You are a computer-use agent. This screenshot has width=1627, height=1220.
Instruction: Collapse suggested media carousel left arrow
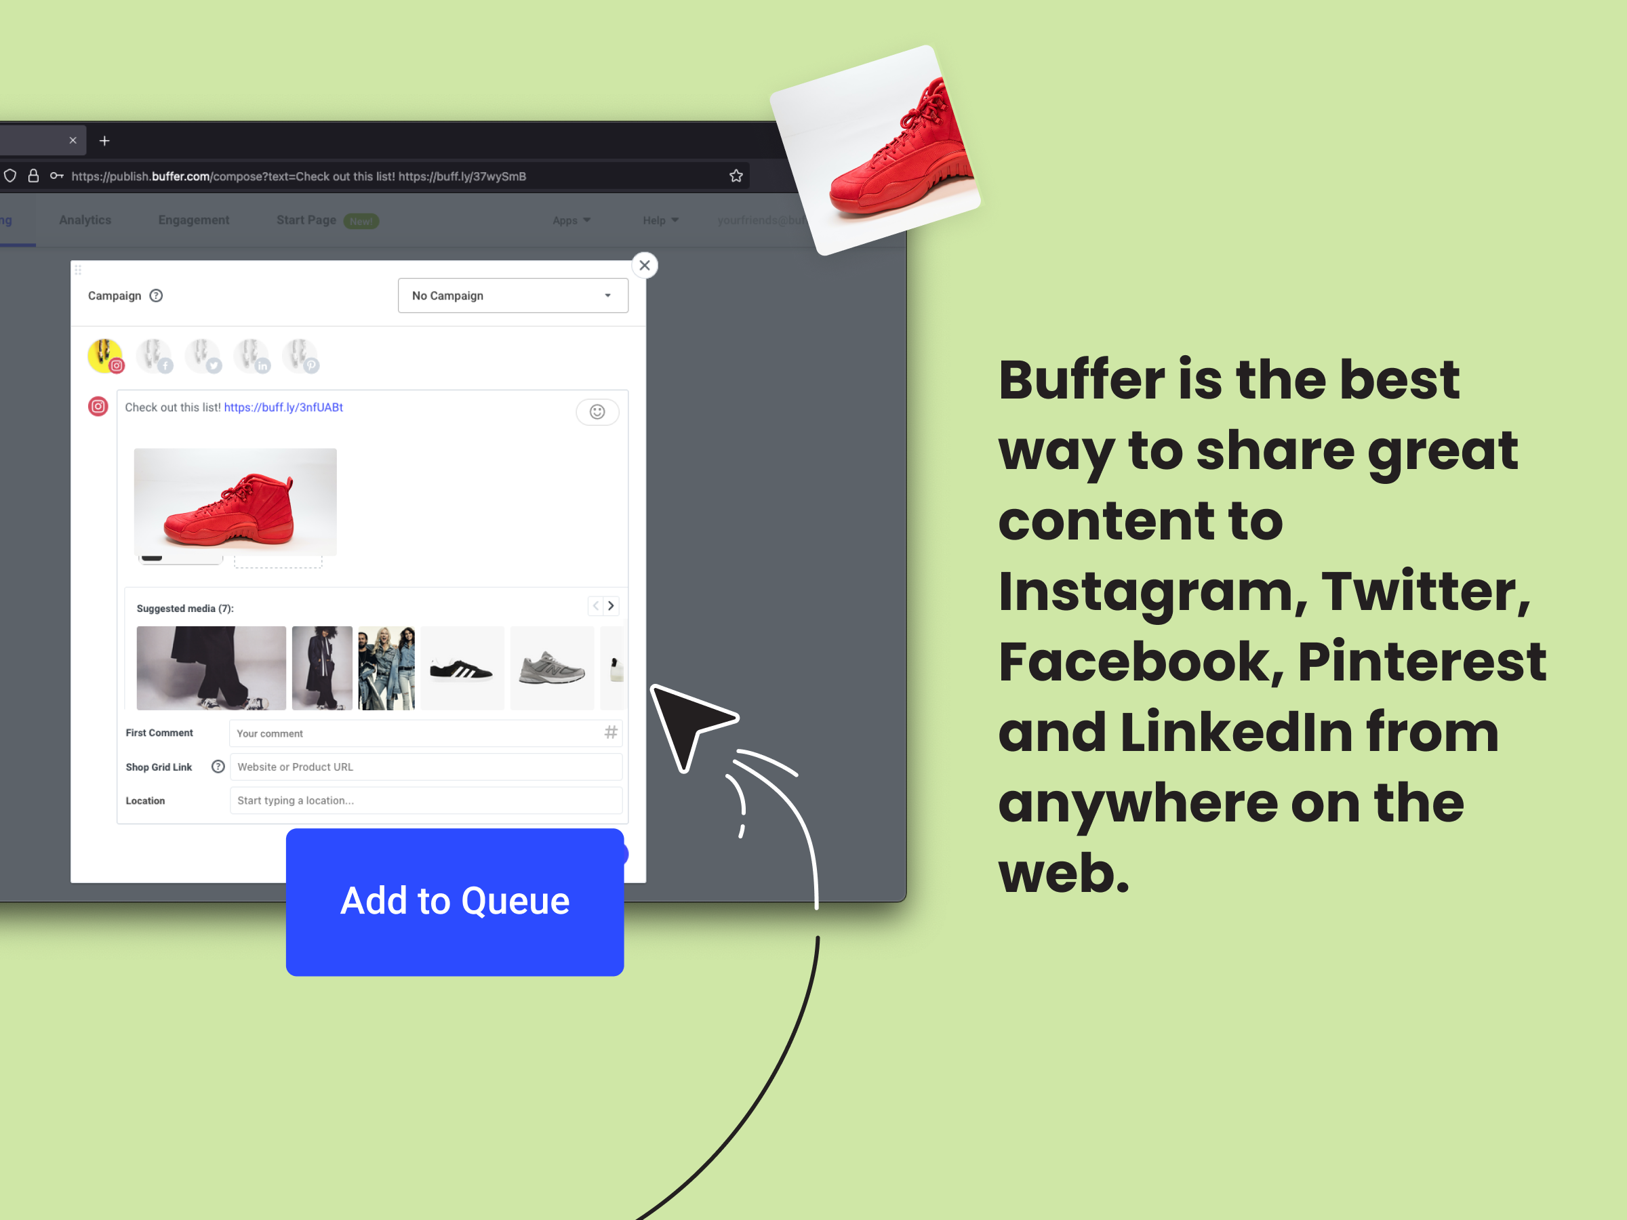[596, 606]
